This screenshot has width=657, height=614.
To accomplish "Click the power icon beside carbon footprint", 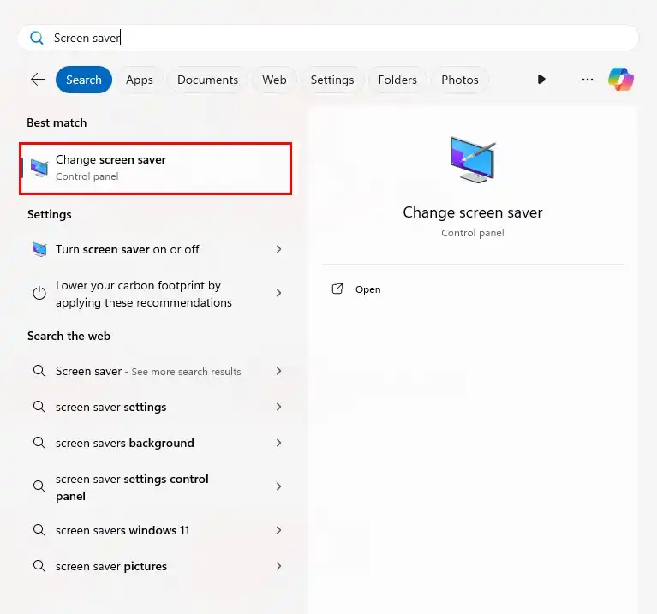I will click(x=39, y=293).
